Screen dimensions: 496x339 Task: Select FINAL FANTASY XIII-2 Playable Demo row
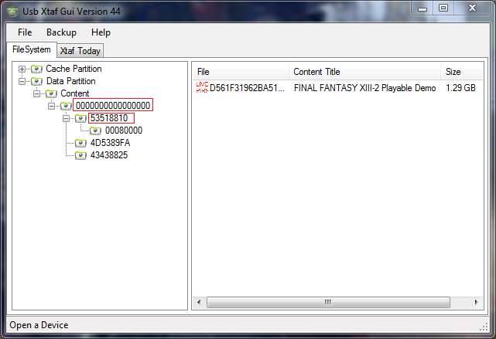(x=364, y=88)
